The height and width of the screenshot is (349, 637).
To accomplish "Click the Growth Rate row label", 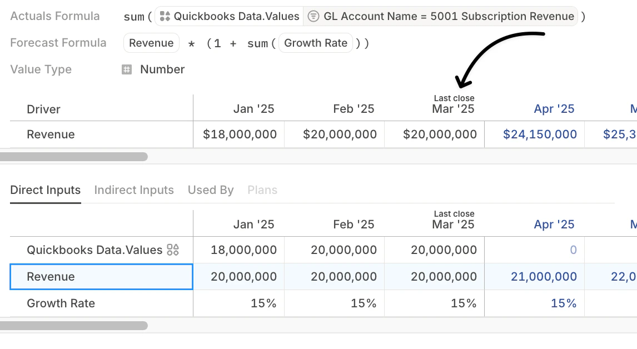I will click(61, 303).
